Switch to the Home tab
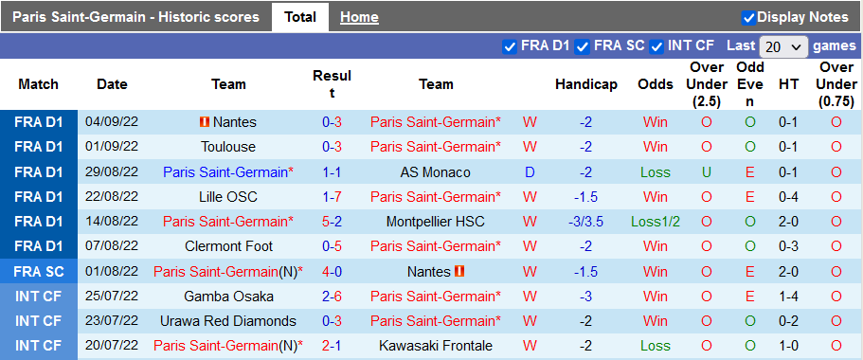The width and height of the screenshot is (863, 360). [359, 17]
